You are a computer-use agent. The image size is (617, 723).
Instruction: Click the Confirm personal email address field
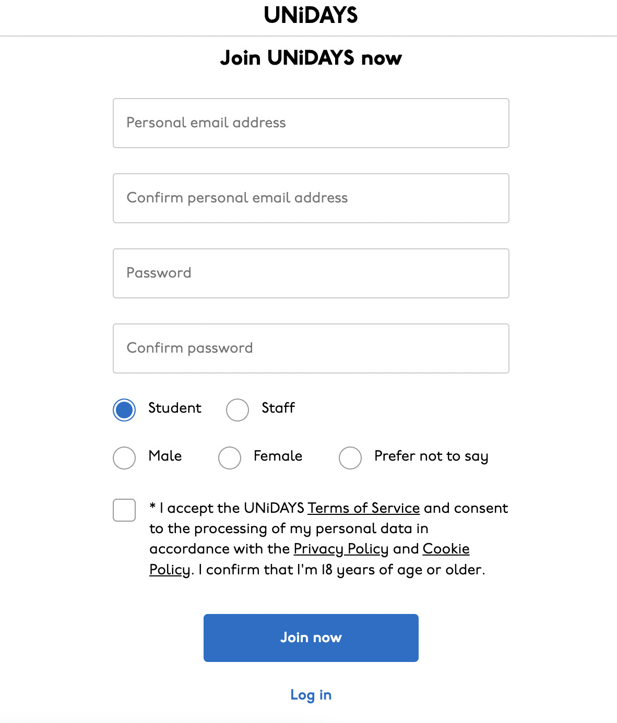pyautogui.click(x=311, y=198)
